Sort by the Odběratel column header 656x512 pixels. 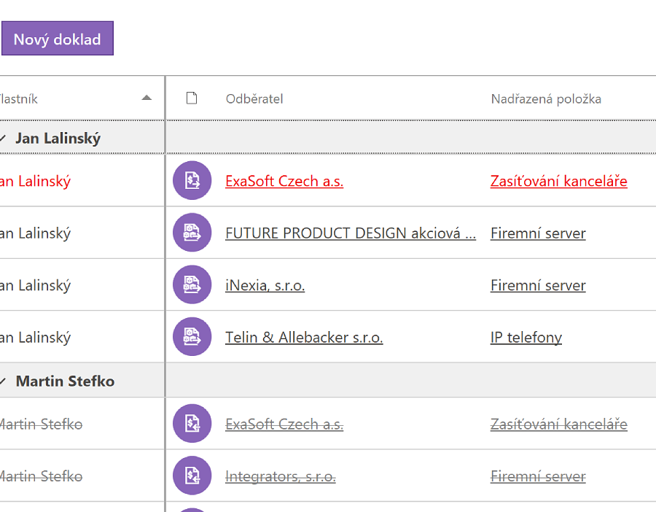pos(254,98)
